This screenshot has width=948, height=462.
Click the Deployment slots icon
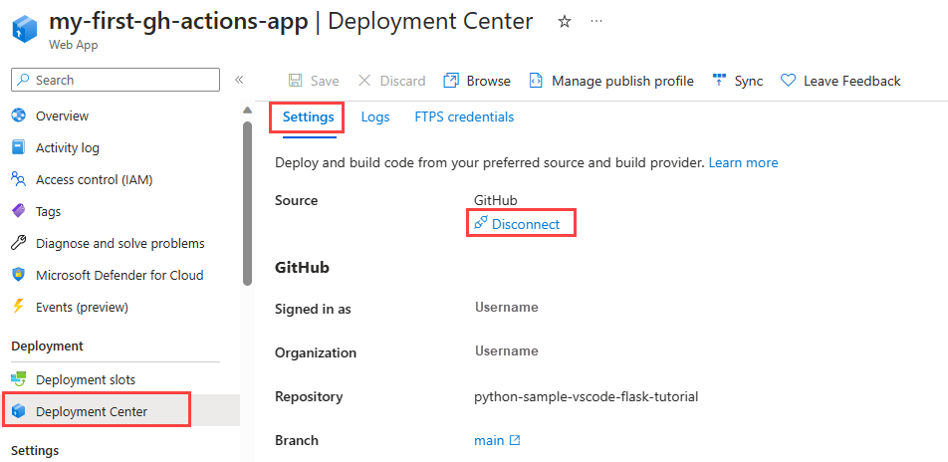(x=19, y=379)
